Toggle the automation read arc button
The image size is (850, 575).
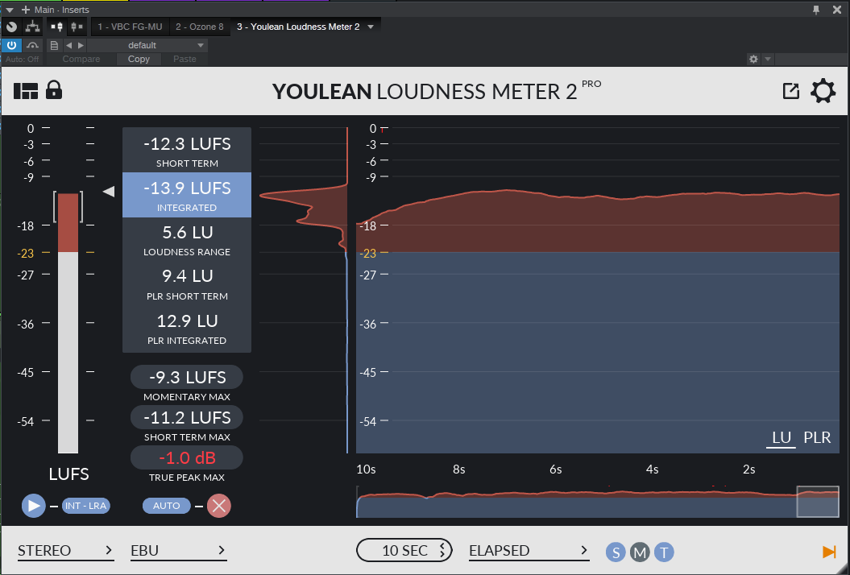tap(32, 45)
